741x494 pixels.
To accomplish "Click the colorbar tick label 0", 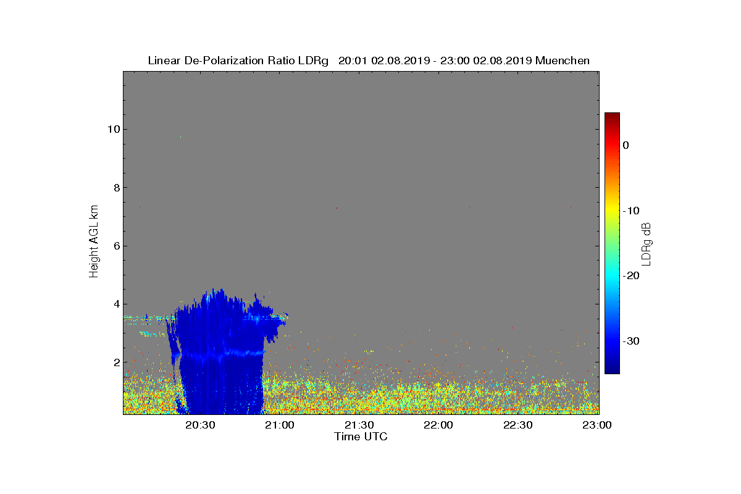I will (x=626, y=145).
